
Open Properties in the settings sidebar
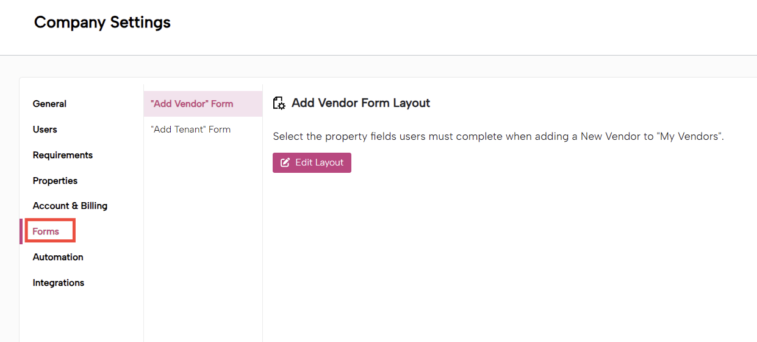[x=55, y=181]
